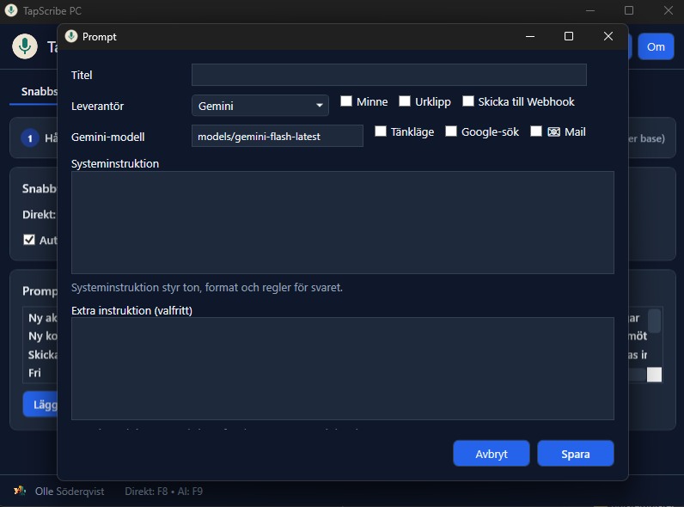
Task: Click the Titel input field
Action: pyautogui.click(x=388, y=75)
